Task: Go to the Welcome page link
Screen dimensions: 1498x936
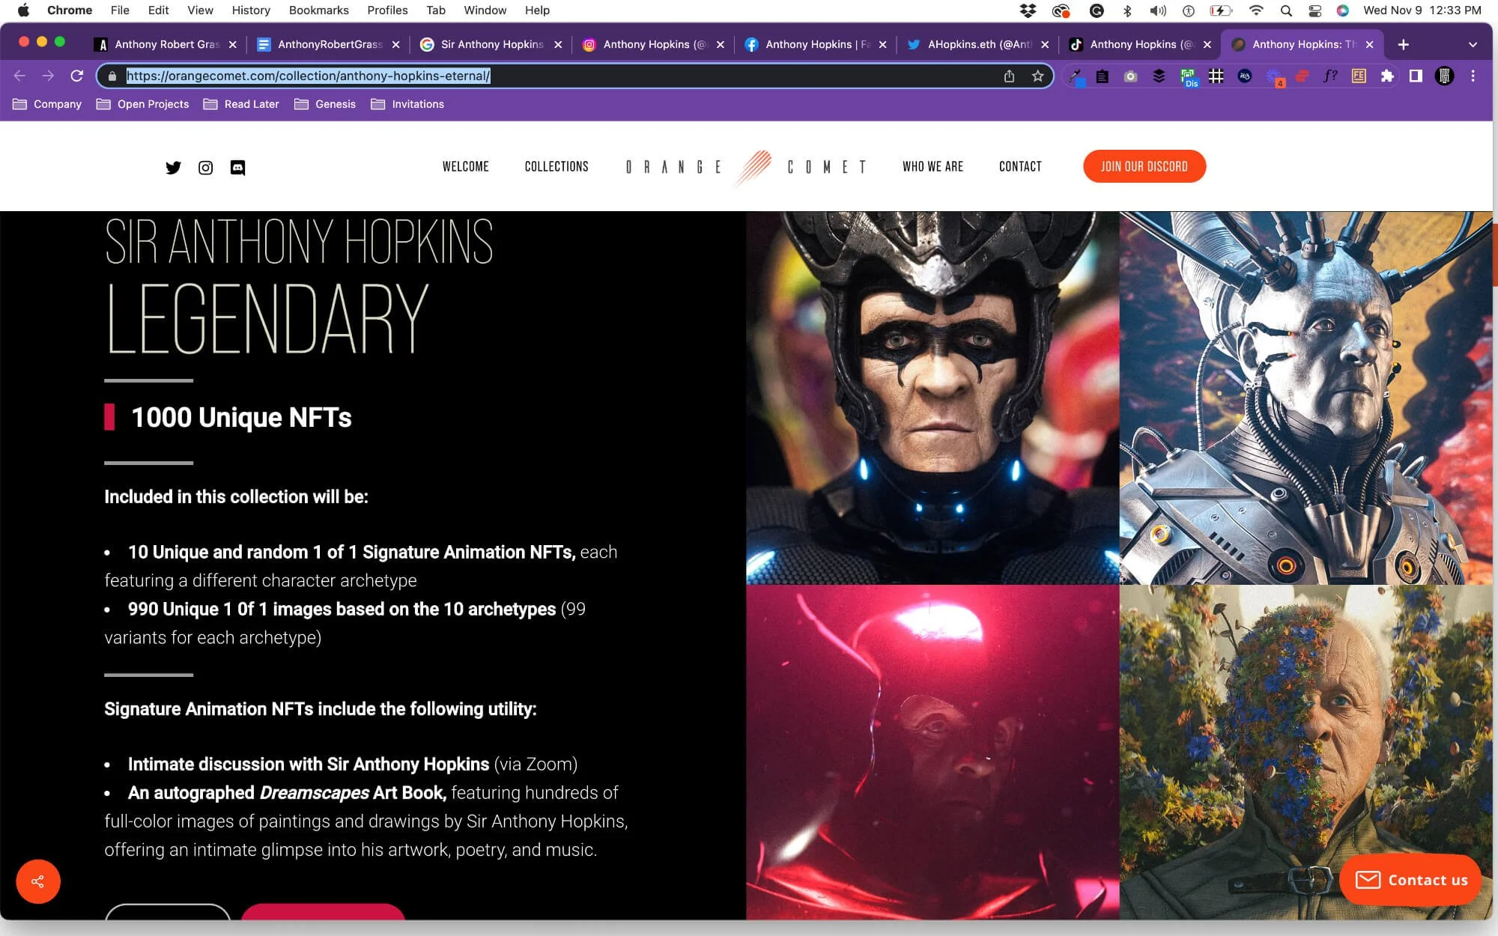Action: point(465,166)
